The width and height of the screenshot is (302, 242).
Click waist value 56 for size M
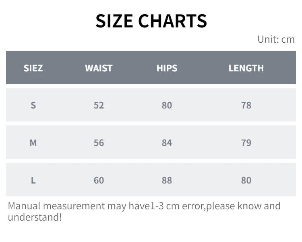click(x=99, y=143)
